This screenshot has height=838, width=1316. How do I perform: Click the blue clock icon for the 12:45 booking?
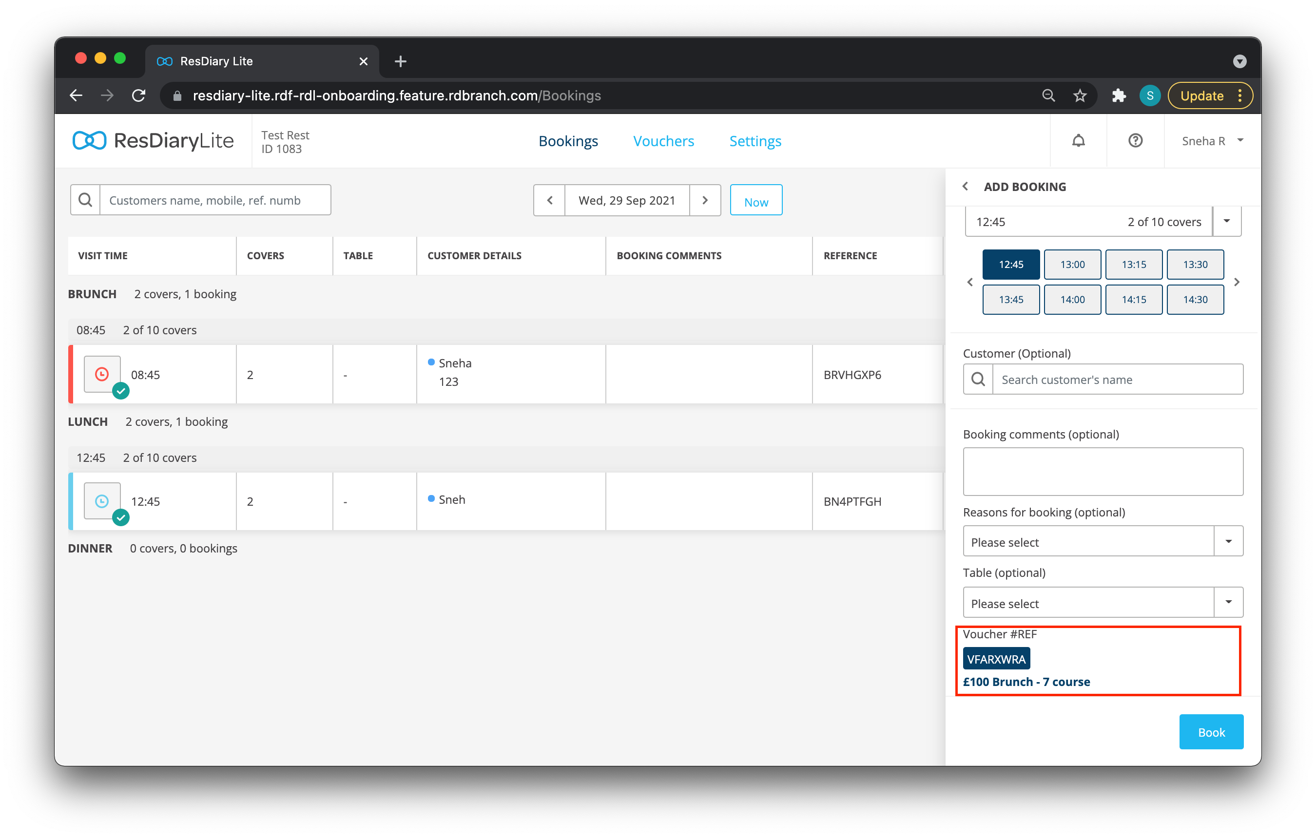click(102, 501)
